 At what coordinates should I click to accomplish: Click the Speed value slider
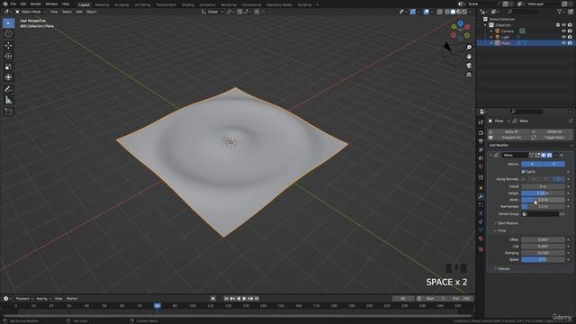543,259
